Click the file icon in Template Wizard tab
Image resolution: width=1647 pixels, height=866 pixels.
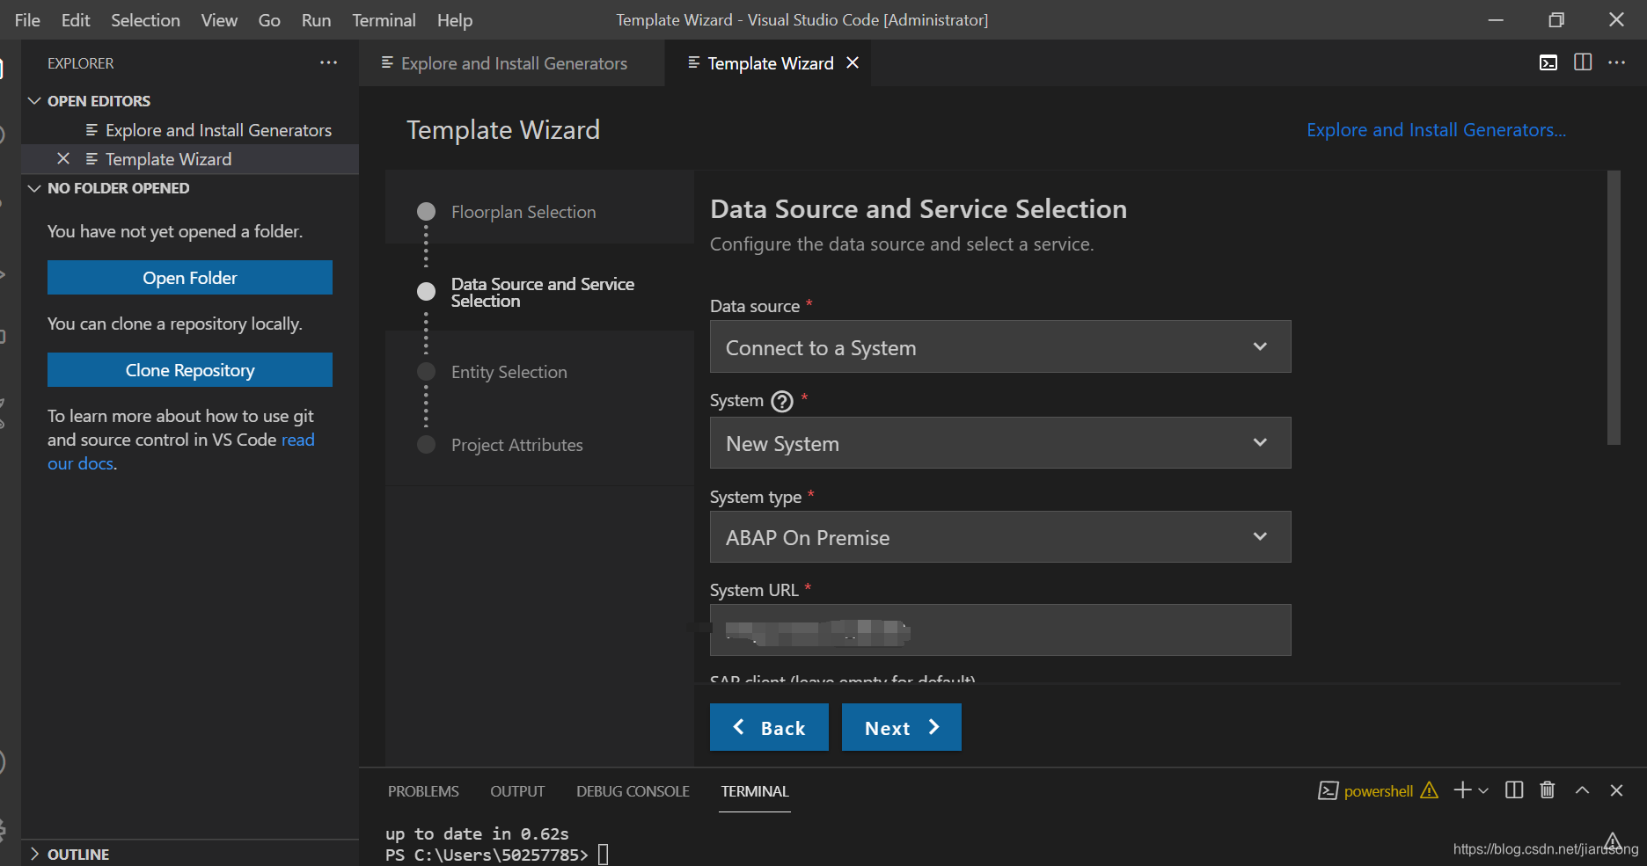point(694,62)
